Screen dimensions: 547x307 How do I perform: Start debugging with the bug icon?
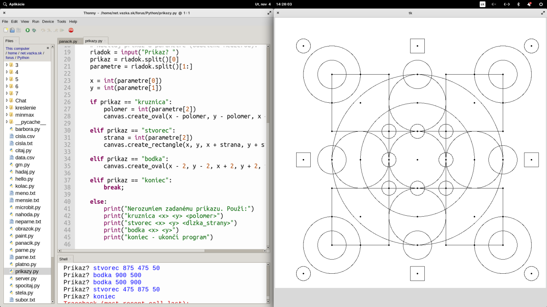coord(34,30)
